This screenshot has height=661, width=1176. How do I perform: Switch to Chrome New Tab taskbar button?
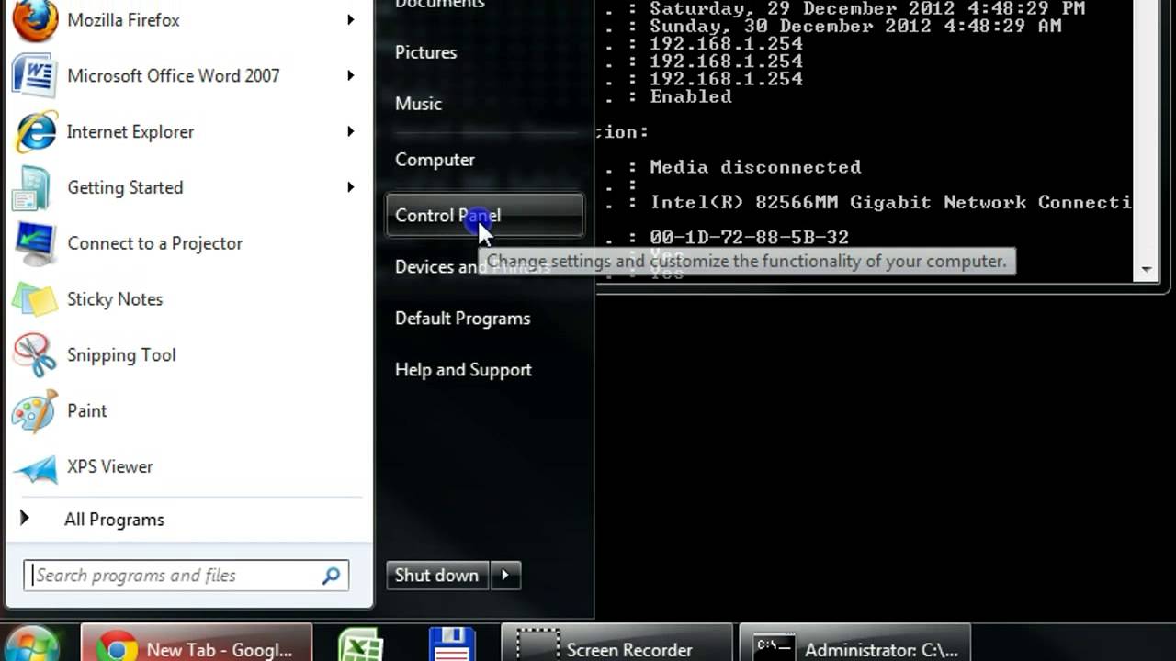(197, 643)
